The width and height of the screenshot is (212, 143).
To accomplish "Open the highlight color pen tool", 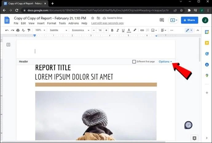I will (x=135, y=30).
